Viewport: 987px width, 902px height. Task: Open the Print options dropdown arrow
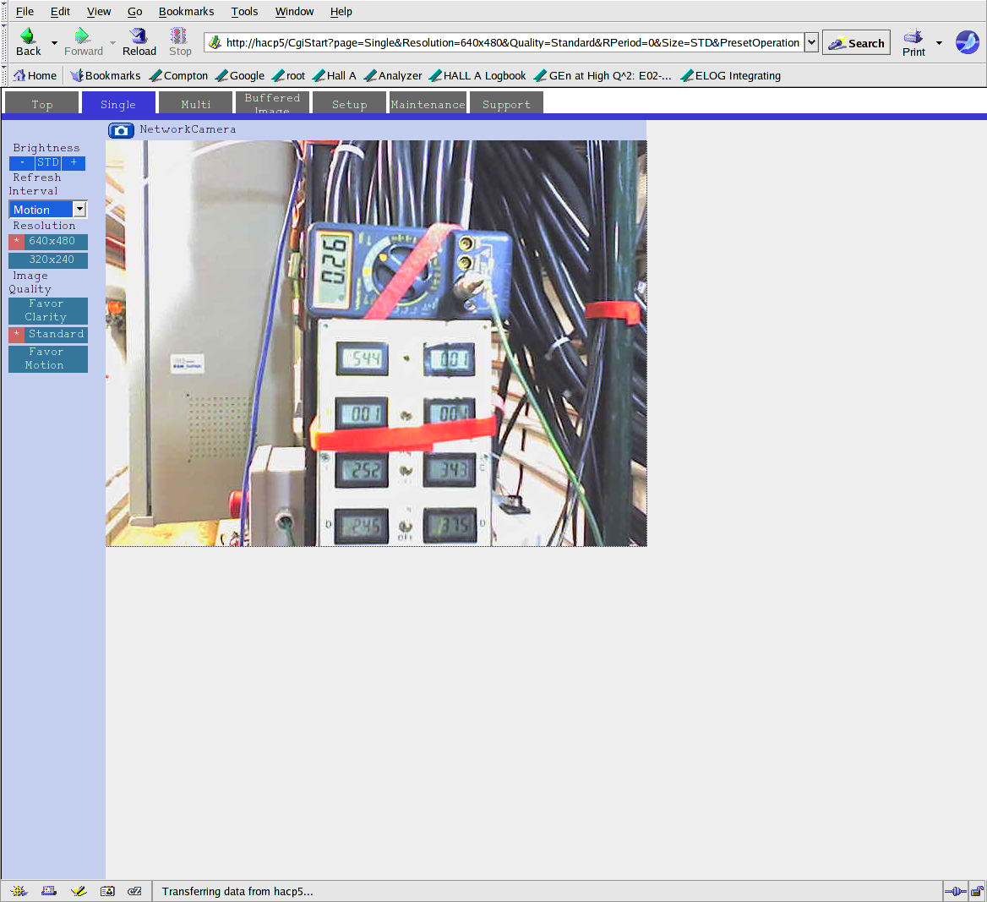pos(939,43)
